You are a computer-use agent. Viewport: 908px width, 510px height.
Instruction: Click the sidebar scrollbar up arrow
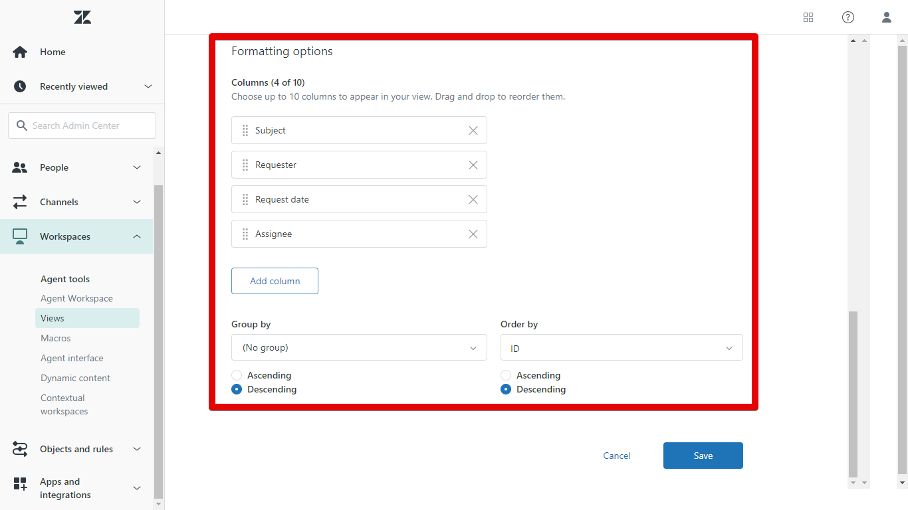click(158, 153)
